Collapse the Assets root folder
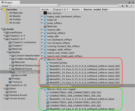The height and width of the screenshot is (111, 135). pos(1,29)
